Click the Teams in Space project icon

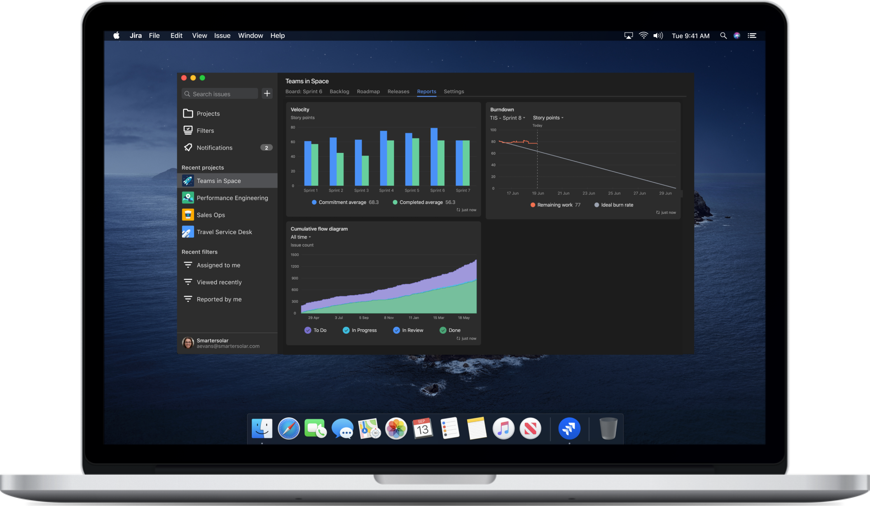coord(188,180)
